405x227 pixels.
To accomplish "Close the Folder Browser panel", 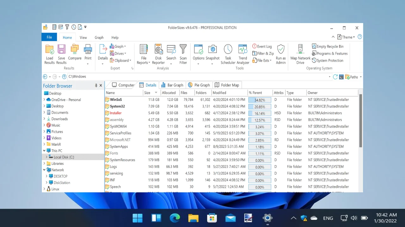I will pyautogui.click(x=101, y=85).
